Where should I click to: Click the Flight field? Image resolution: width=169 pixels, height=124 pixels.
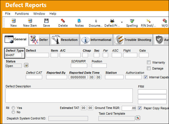[x=130, y=55]
